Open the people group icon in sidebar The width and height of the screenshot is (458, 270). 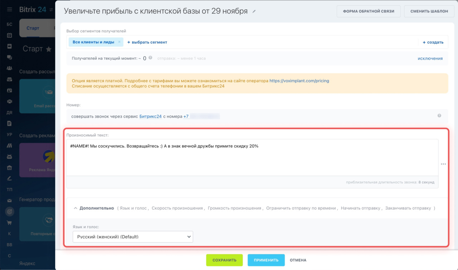10,68
